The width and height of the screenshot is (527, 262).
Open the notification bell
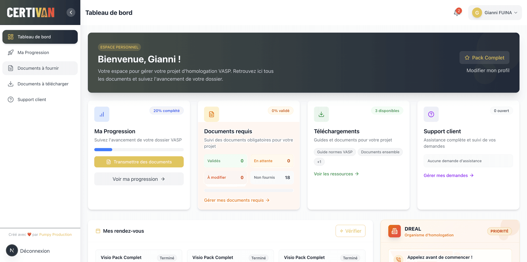[456, 12]
